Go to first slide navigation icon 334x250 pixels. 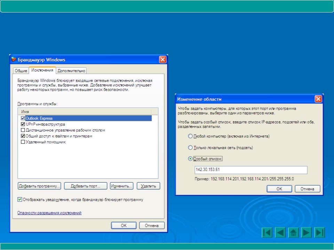(267, 232)
